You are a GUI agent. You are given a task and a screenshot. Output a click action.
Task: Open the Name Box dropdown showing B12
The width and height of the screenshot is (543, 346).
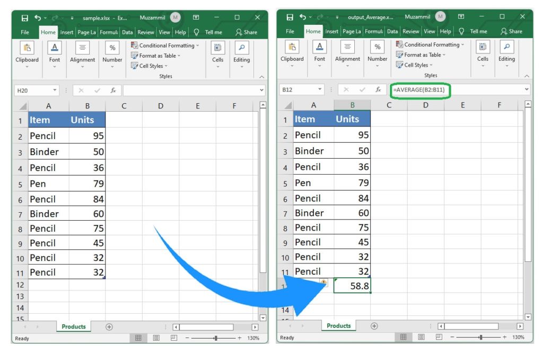click(x=321, y=89)
